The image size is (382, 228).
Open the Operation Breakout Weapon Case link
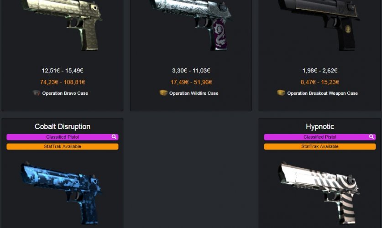coord(322,93)
